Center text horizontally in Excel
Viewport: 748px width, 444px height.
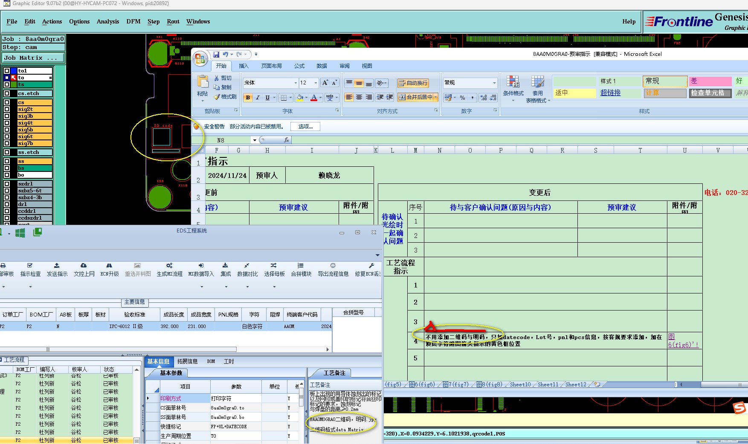point(359,97)
